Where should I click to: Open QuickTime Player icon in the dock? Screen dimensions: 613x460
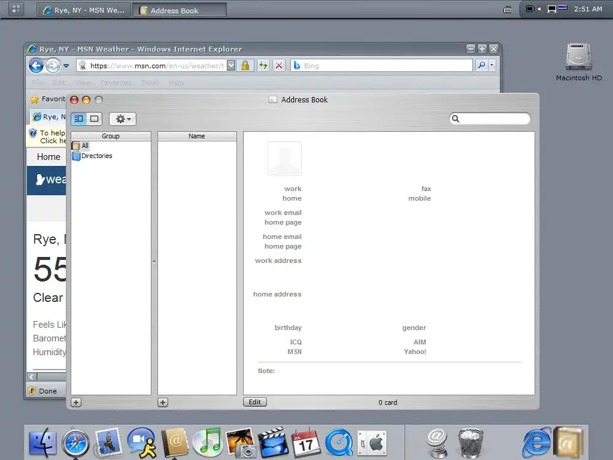(x=339, y=443)
